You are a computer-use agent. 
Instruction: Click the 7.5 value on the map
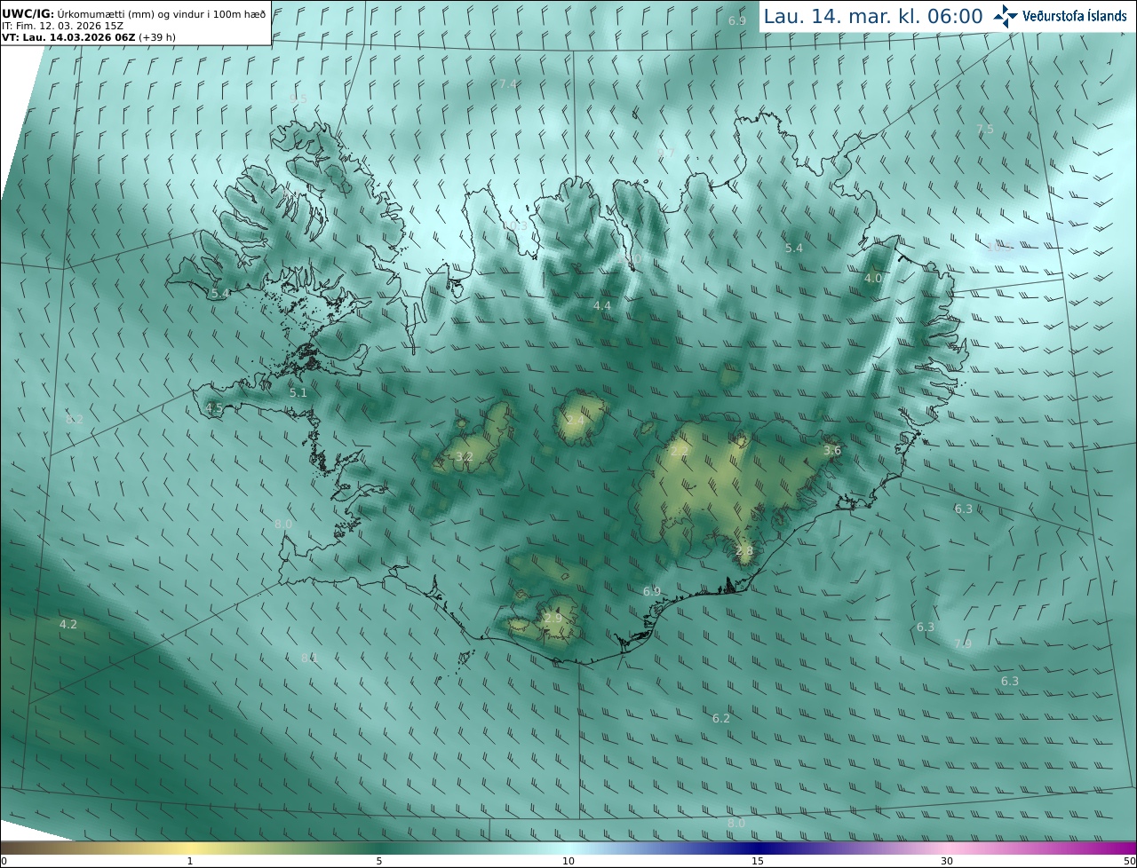tap(985, 130)
